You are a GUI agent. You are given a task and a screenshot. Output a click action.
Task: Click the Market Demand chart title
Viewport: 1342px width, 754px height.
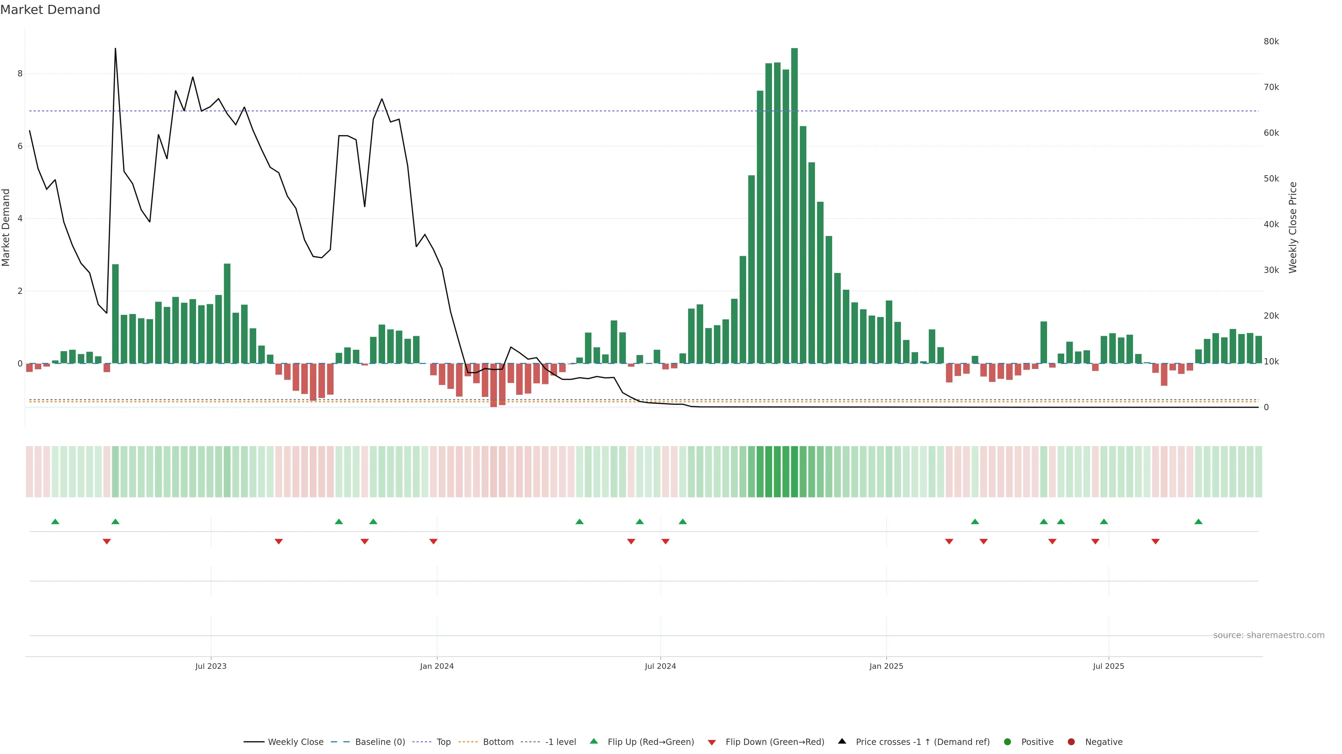click(50, 10)
